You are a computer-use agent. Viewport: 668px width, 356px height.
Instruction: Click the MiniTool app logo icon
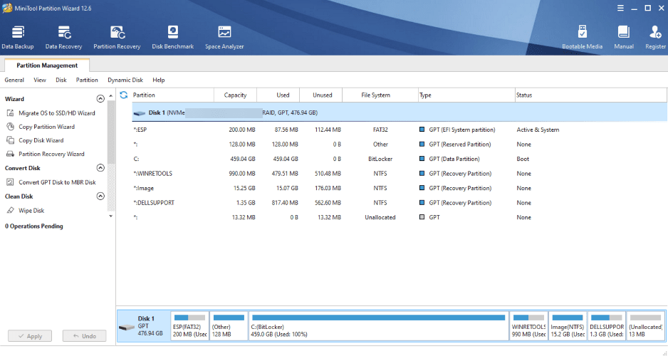pos(7,8)
